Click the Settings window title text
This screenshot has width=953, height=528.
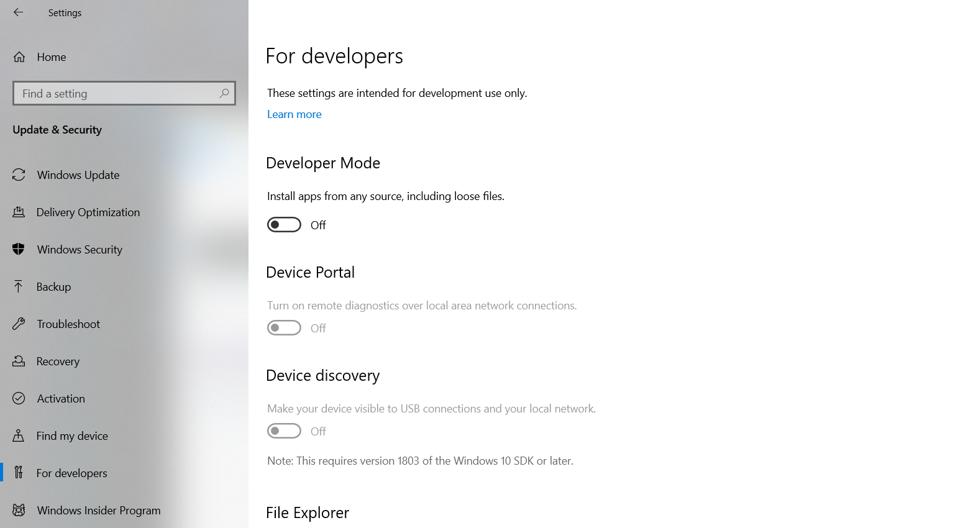[x=65, y=13]
